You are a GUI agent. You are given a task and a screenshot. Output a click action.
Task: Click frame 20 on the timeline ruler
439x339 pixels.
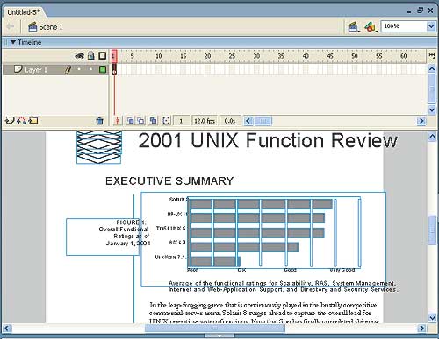coord(207,56)
